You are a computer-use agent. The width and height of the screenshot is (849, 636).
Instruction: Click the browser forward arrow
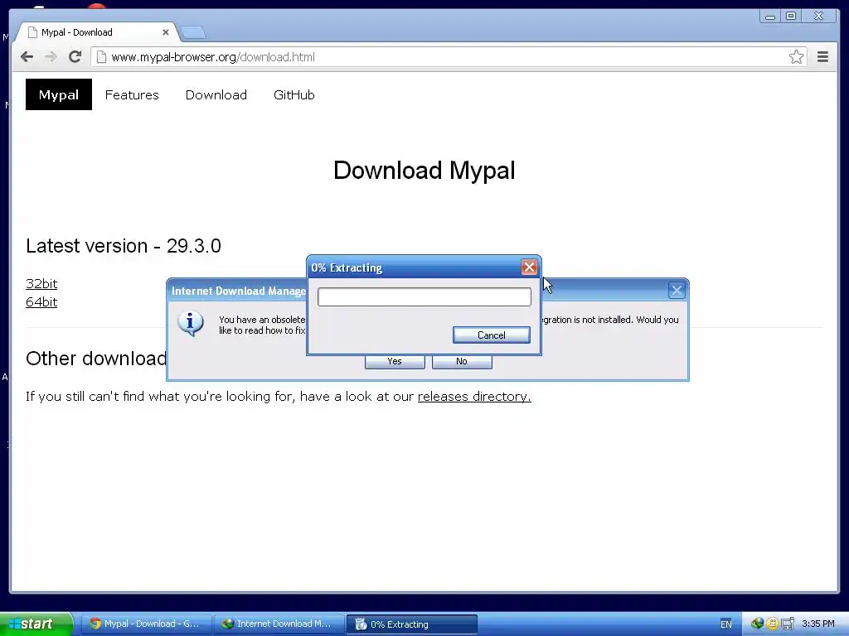[x=51, y=57]
